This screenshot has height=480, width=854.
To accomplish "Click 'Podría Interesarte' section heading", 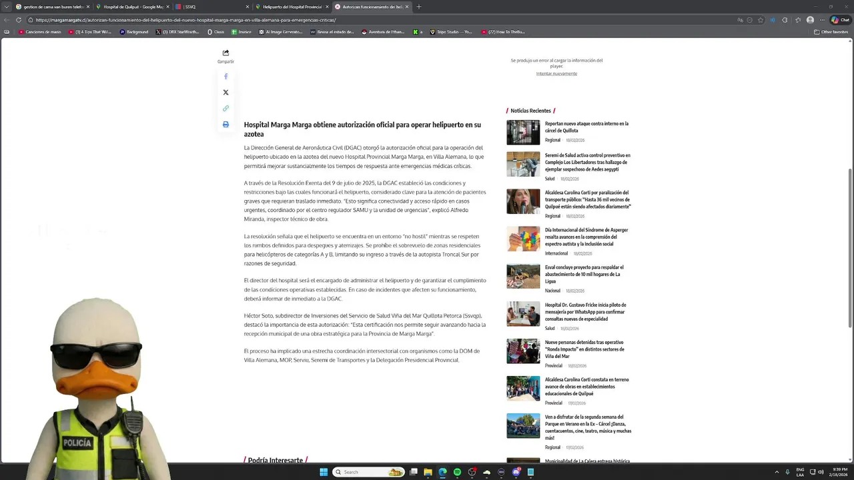I will pyautogui.click(x=275, y=461).
